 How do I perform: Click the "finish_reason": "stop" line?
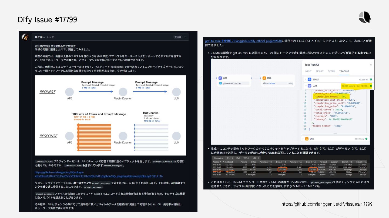327,126
